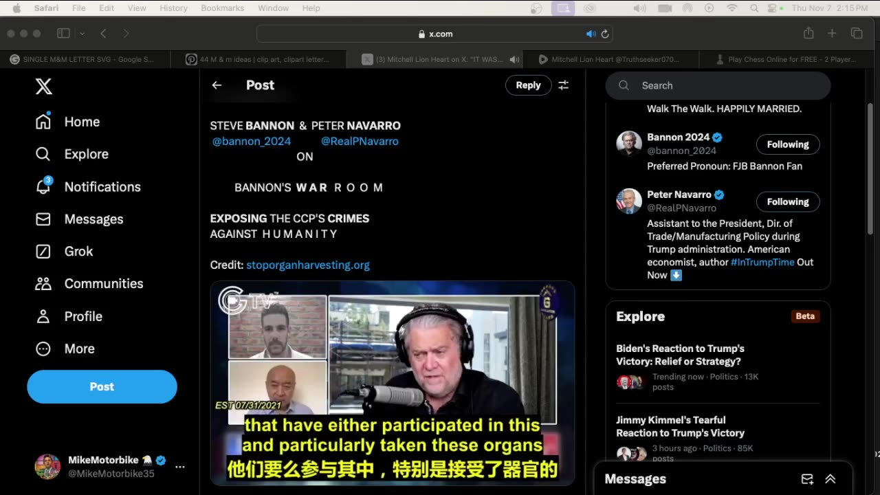
Task: Open account menu dots for MikeMotorbike
Action: (179, 467)
